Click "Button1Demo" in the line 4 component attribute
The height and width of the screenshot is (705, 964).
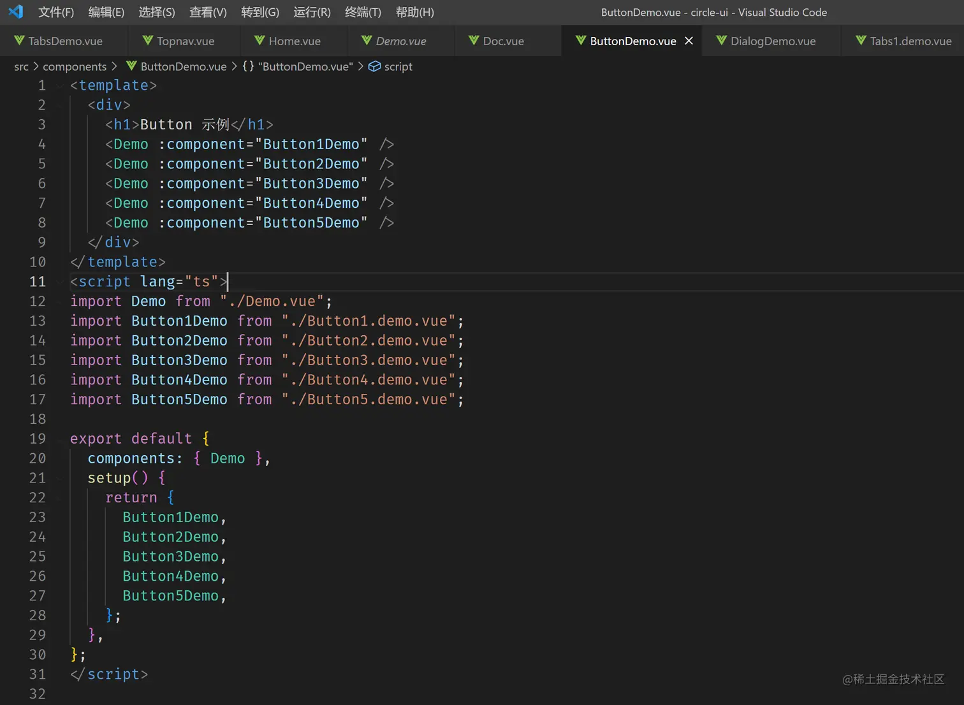coord(311,144)
